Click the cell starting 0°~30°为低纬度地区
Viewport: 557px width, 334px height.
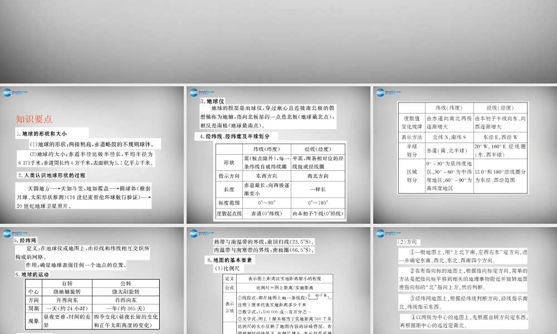(449, 176)
